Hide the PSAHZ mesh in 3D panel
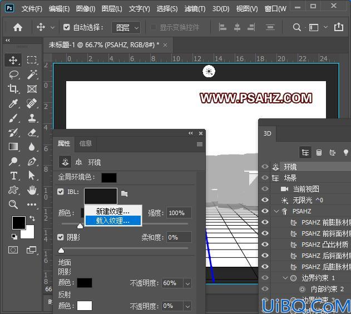 265,211
